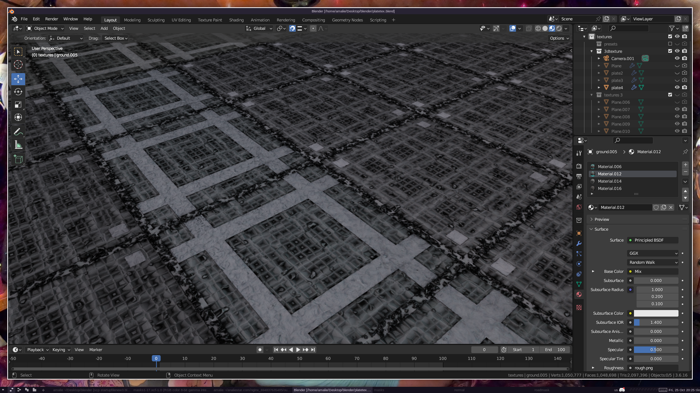
Task: Open viewport Options button
Action: 559,38
